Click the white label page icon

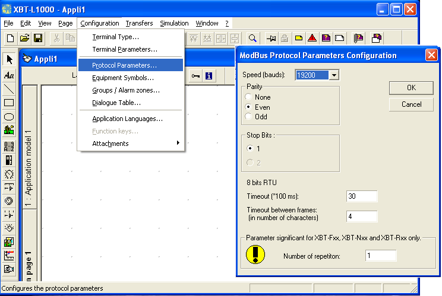pos(340,38)
